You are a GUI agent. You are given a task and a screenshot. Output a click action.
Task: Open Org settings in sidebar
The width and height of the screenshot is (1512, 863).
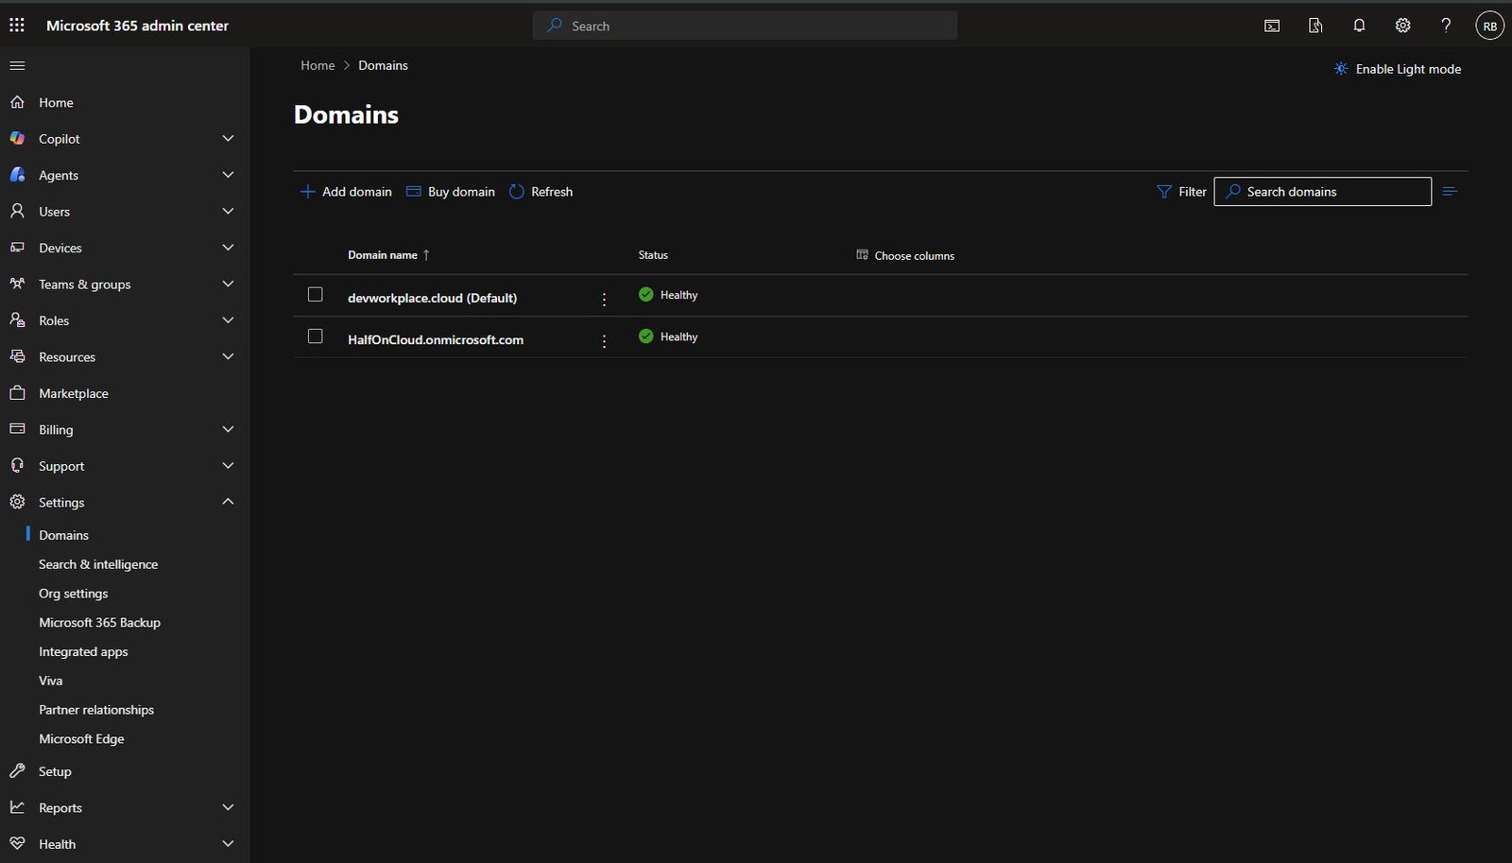pos(73,594)
